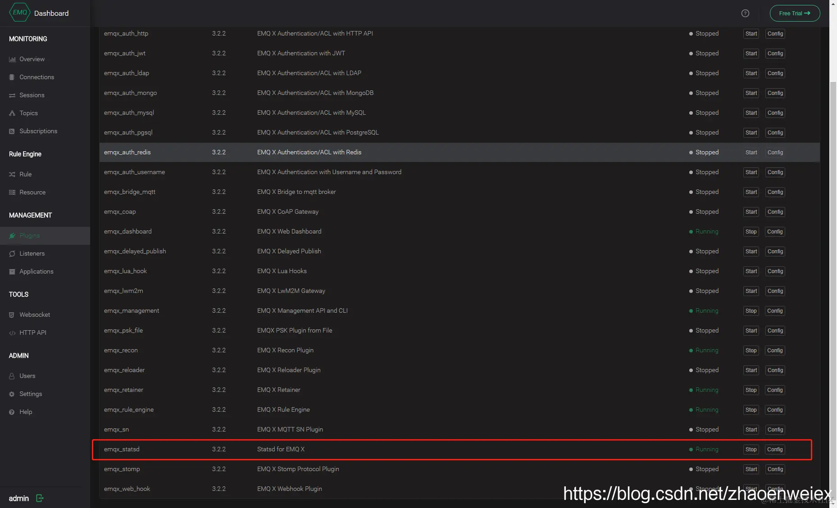The image size is (837, 508).
Task: Click the Users person icon
Action: click(x=12, y=376)
